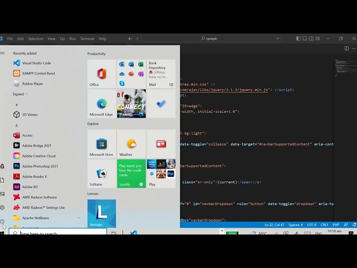Open Adobe Creative Cloud

point(34,156)
